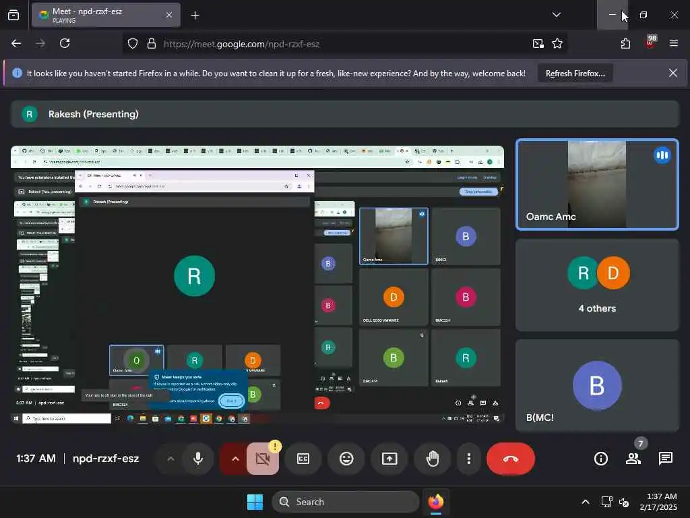The width and height of the screenshot is (690, 518).
Task: Close the Meet npd-rzxf-esz tab
Action: (169, 15)
